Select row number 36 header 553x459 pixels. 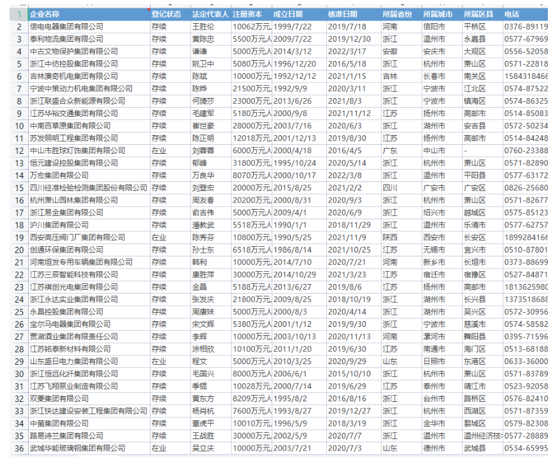(x=19, y=448)
